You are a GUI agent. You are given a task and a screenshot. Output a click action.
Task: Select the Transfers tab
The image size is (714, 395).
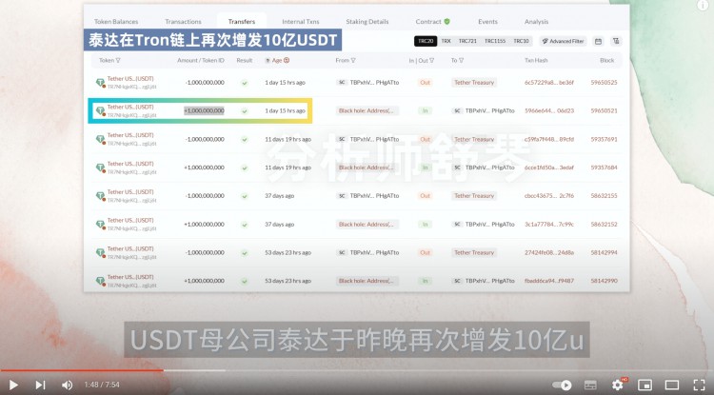[242, 21]
